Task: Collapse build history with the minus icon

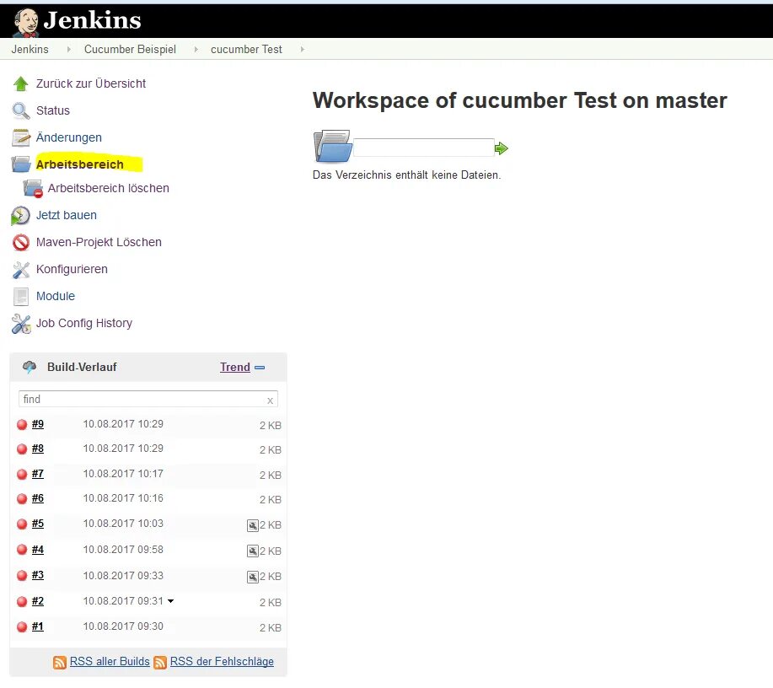Action: click(260, 368)
